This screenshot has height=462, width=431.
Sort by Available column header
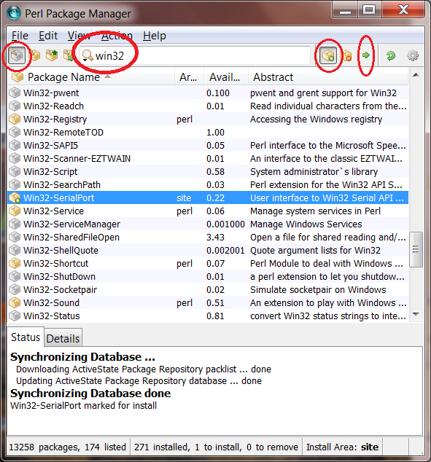pos(225,77)
